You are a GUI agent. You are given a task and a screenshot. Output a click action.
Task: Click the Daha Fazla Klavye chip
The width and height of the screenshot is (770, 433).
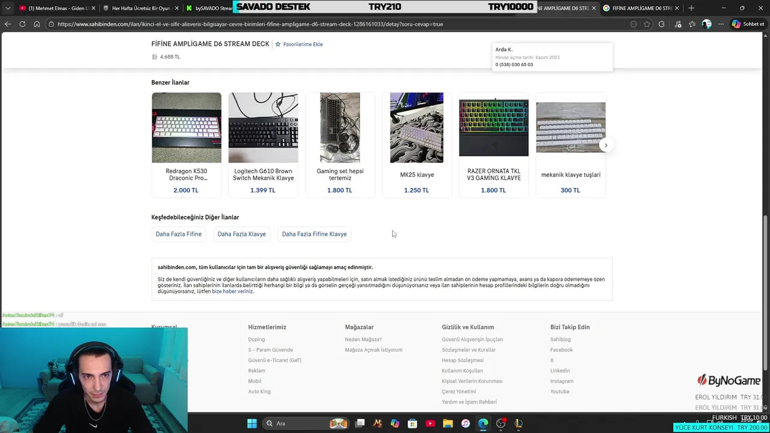click(x=242, y=234)
